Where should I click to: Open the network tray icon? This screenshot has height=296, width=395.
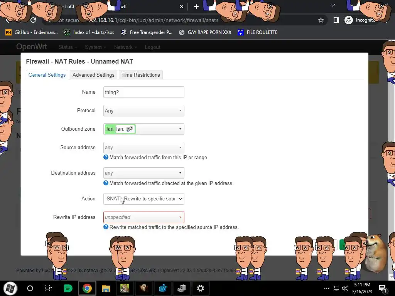click(x=336, y=288)
